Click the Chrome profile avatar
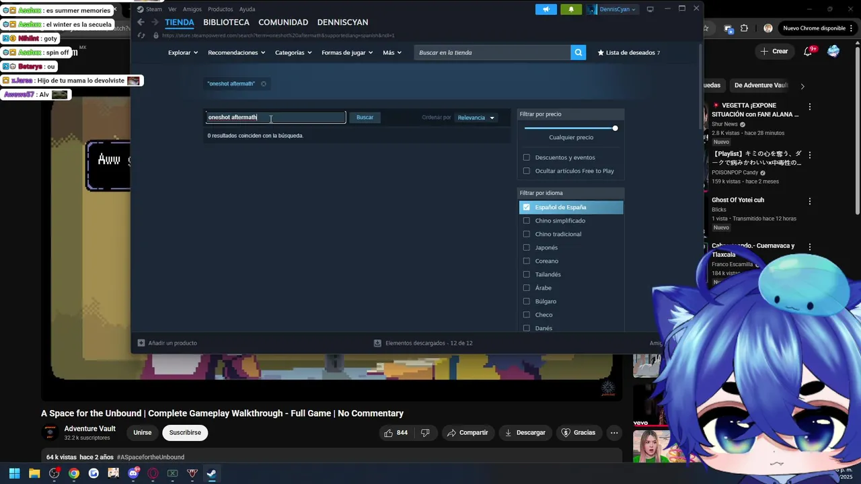 click(x=768, y=28)
